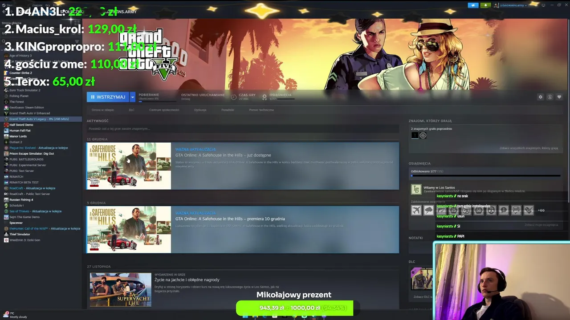Open the game settings gear icon
The width and height of the screenshot is (570, 320).
tap(541, 97)
